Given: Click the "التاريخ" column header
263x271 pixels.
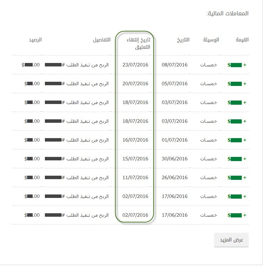Looking at the screenshot, I should pos(183,40).
